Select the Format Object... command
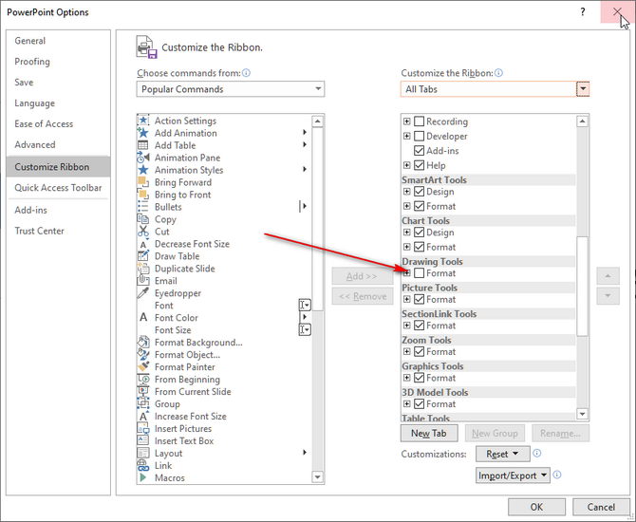Viewport: 636px width, 522px height. (224, 355)
